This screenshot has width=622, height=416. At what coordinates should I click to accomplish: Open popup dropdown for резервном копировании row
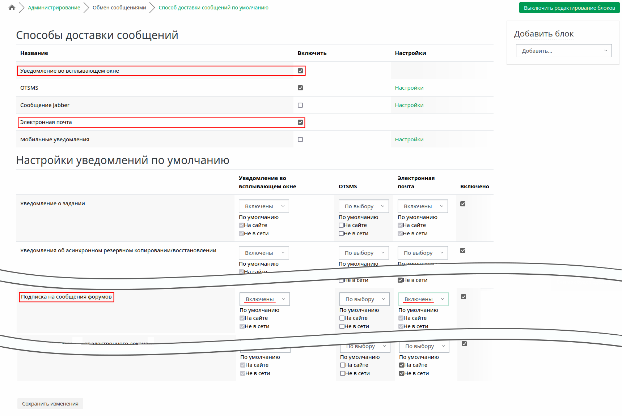(x=264, y=253)
